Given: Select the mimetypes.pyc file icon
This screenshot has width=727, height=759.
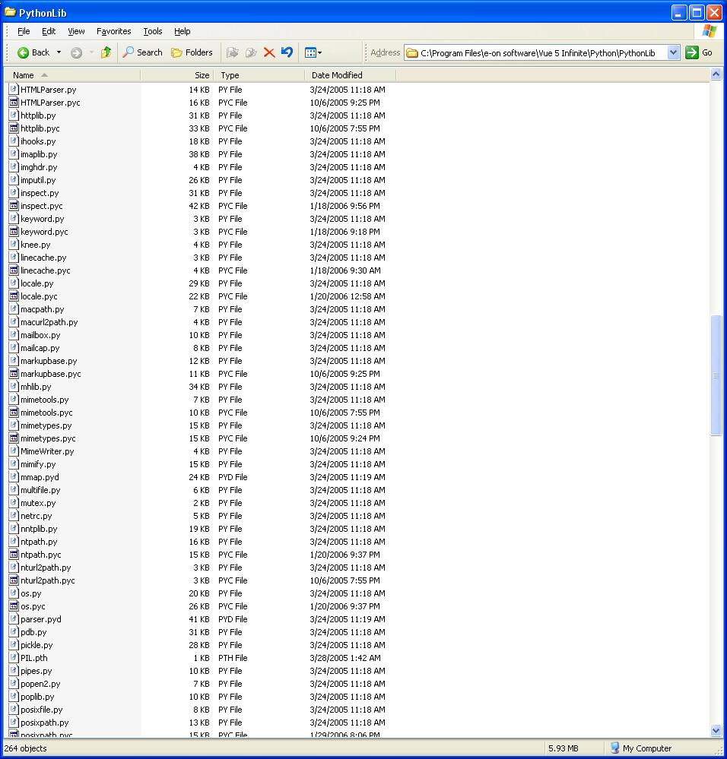Looking at the screenshot, I should [x=14, y=438].
